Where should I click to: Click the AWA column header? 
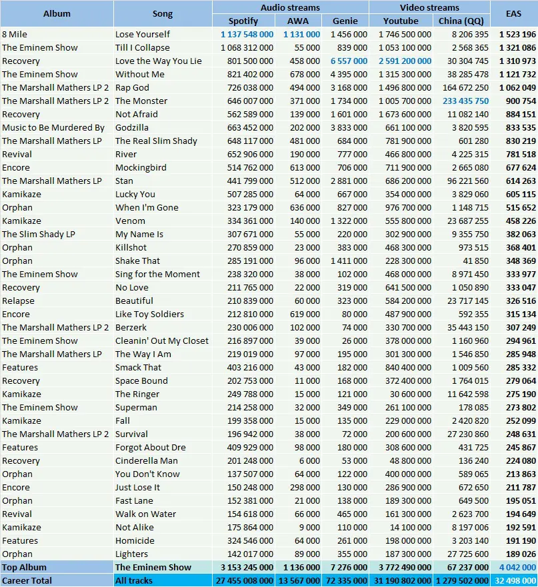pyautogui.click(x=298, y=21)
